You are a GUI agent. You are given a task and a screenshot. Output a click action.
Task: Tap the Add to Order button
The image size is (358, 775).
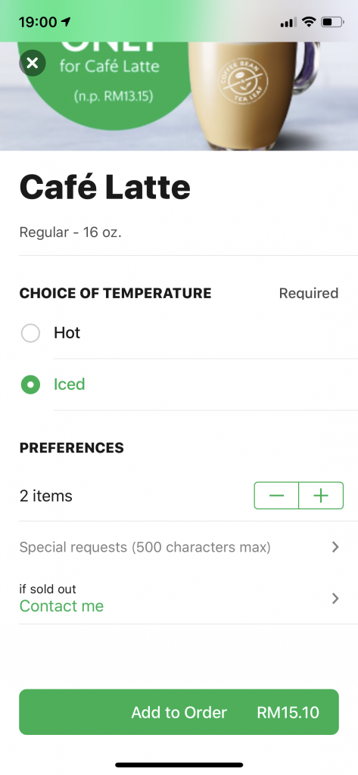click(x=179, y=711)
